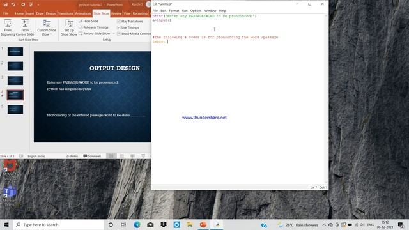Switch to the Insert ribbon tab
Screen dimensions: 409x230
[x=30, y=13]
